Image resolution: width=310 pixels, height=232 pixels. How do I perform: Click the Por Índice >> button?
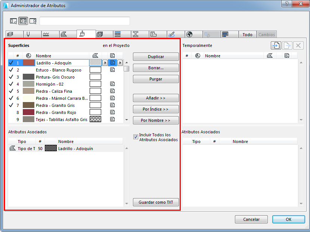coord(156,109)
